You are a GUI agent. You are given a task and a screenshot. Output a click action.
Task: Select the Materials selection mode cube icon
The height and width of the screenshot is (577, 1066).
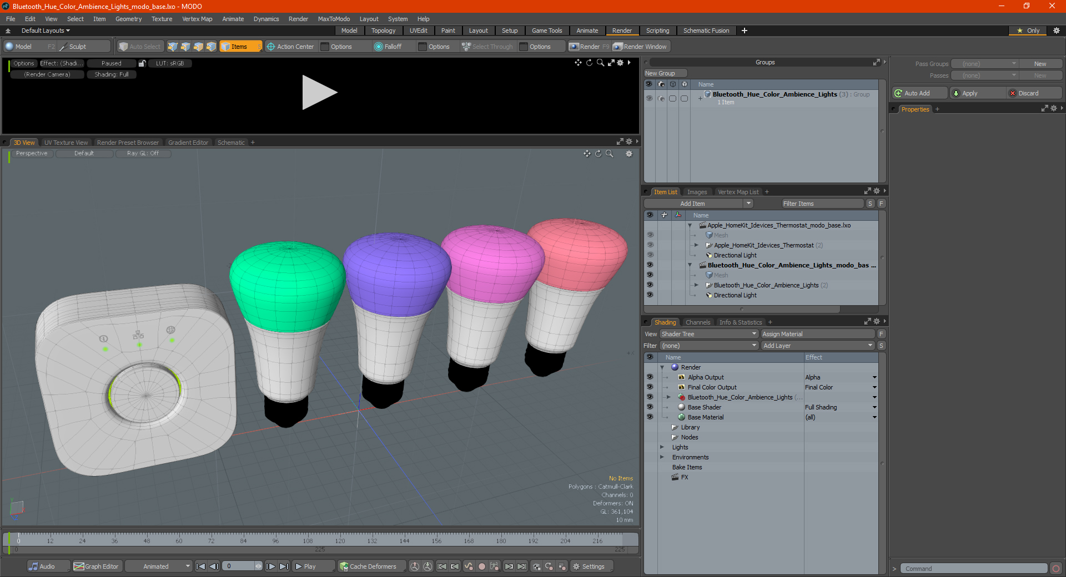tap(211, 47)
